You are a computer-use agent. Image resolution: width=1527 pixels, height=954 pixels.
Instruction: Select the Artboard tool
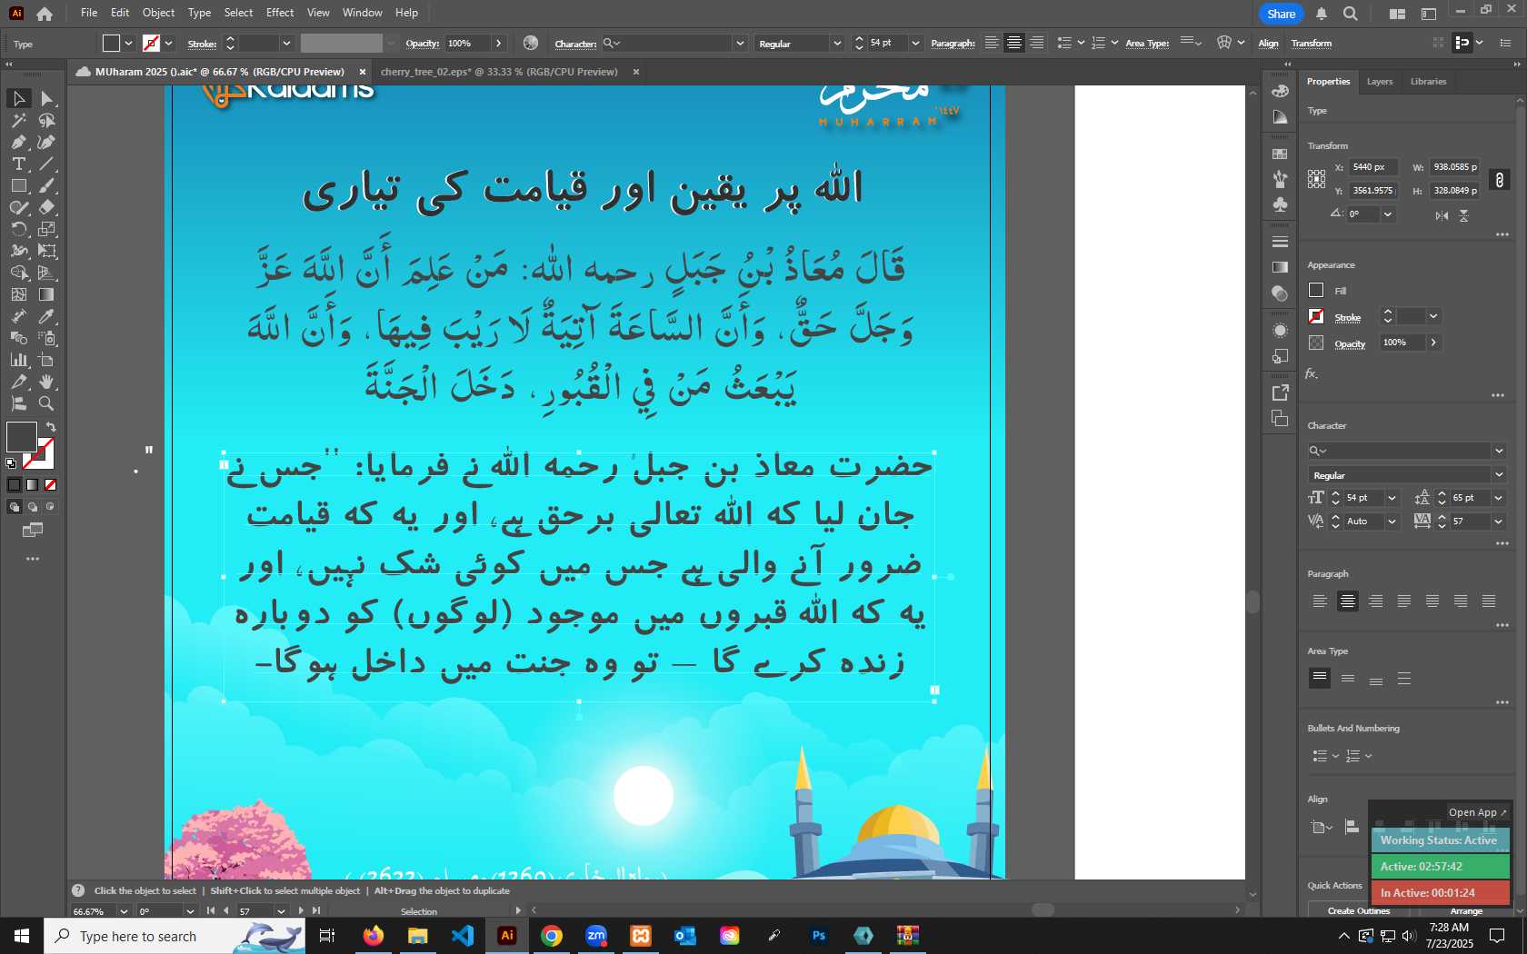click(47, 360)
